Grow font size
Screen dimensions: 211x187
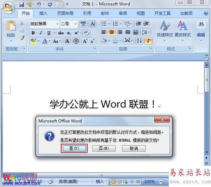click(x=85, y=41)
